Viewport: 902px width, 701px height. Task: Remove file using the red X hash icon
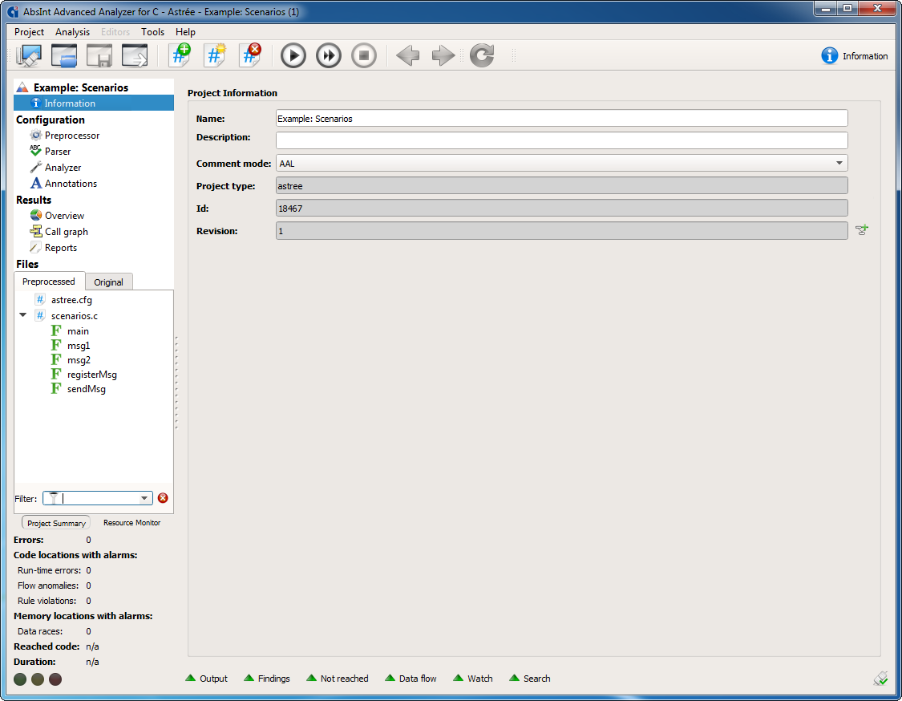click(250, 55)
